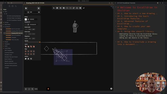Align selected elements right
The image size is (167, 94).
31,51
